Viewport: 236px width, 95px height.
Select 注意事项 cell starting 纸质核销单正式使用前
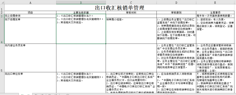tap(215, 83)
